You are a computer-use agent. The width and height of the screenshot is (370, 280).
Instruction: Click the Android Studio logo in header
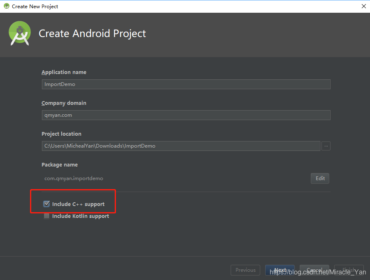(20, 33)
